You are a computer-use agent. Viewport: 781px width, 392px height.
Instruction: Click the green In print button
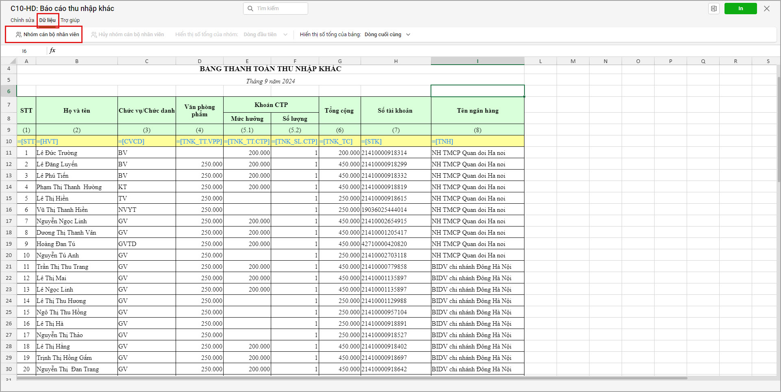point(740,9)
